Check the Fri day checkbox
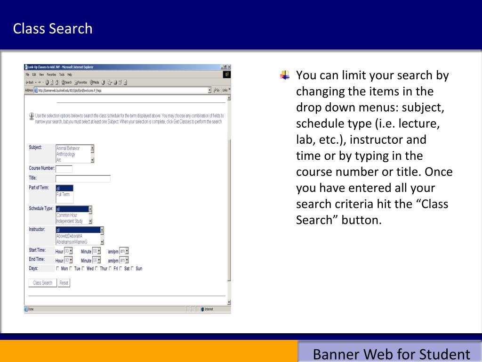482x362 pixels. pos(110,268)
